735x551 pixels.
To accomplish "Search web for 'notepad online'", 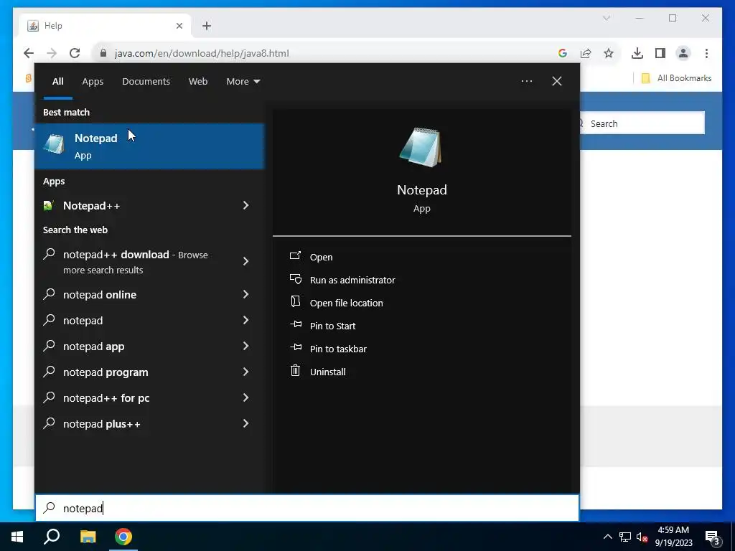I will (99, 295).
